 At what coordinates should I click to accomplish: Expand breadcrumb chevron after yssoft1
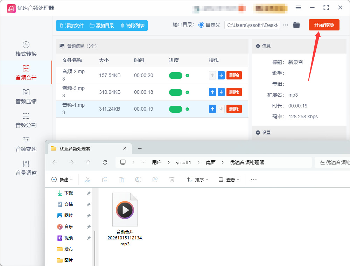click(x=198, y=162)
